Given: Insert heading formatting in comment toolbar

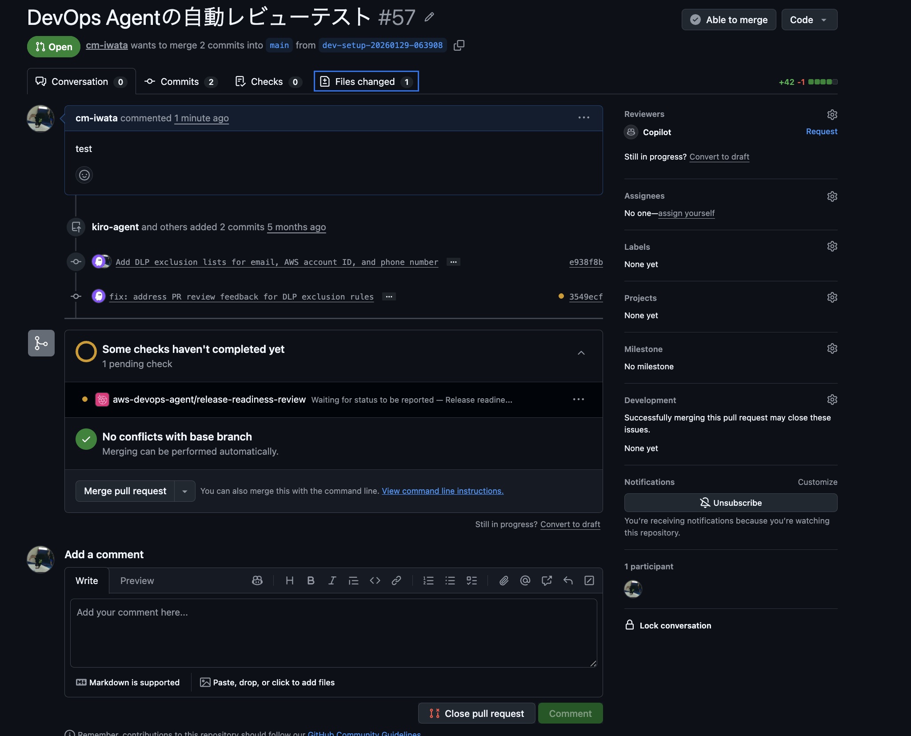Looking at the screenshot, I should 289,580.
